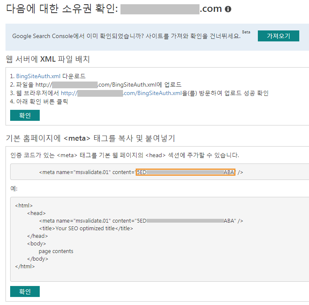Viewport: 309px width, 305px height.
Task: Click step 2 upload instruction text
Action: click(96, 84)
